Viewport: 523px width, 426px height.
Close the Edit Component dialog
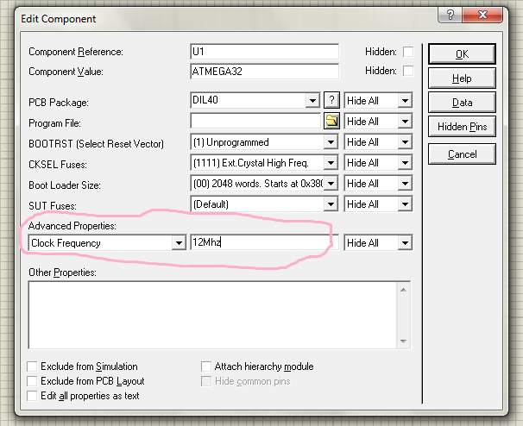pos(482,15)
